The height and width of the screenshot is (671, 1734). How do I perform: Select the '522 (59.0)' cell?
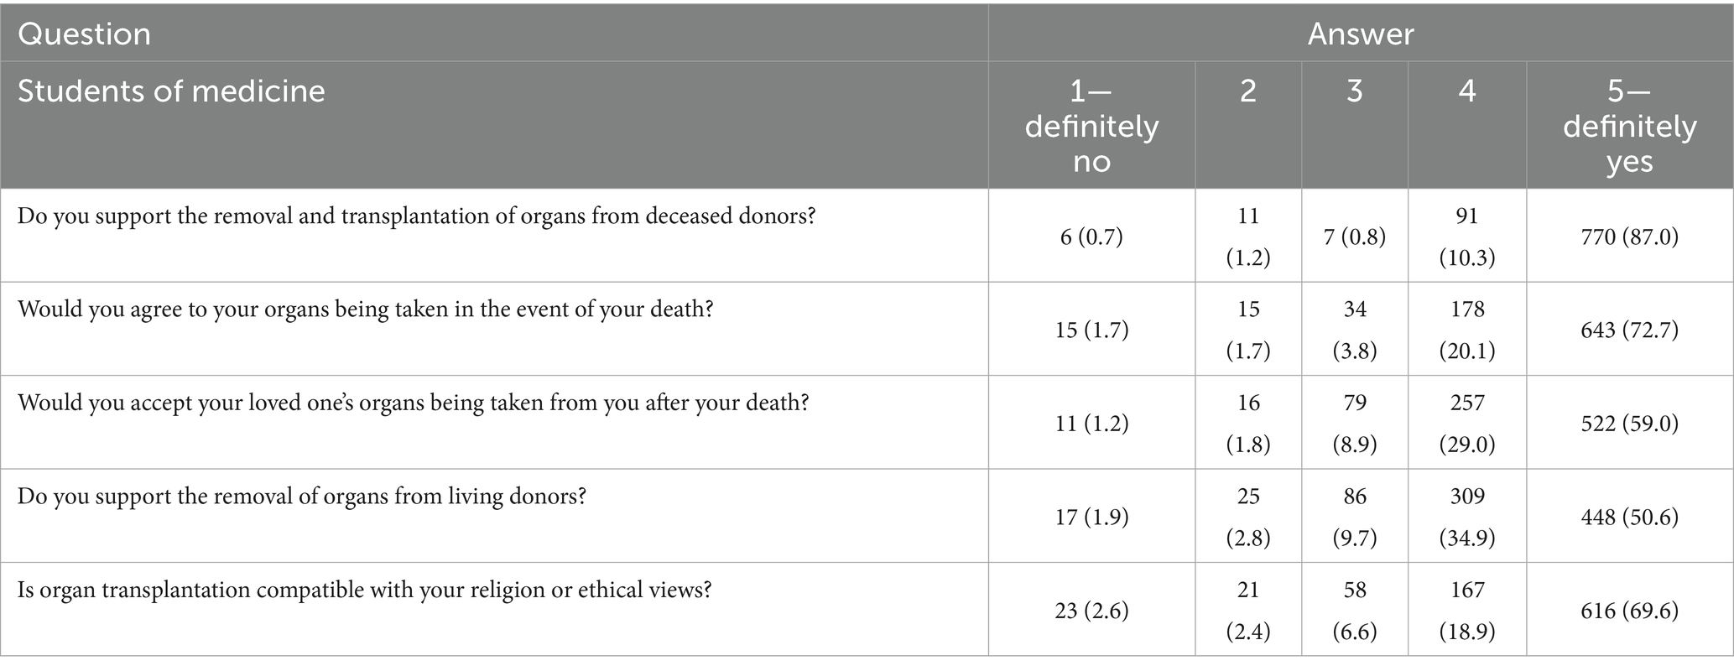[x=1629, y=424]
